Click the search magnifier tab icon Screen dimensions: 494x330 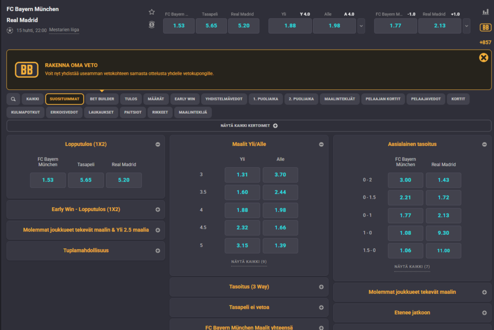(13, 99)
